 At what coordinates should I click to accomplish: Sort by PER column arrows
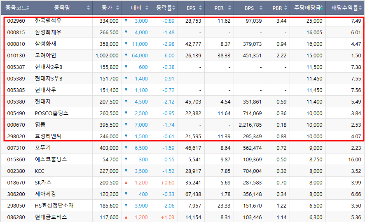coord(229,8)
